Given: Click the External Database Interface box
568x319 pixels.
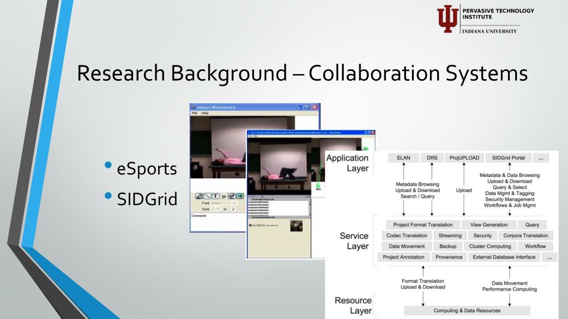Looking at the screenshot, I should pos(504,257).
